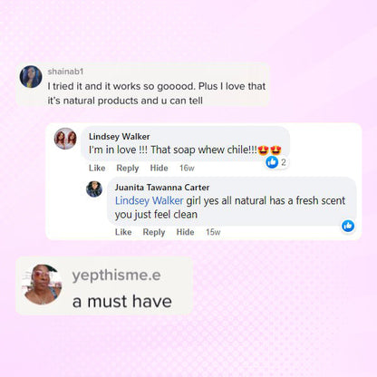The height and width of the screenshot is (377, 377).
Task: Click thumbs-up reaction on Lindsey's comment
Action: (272, 162)
